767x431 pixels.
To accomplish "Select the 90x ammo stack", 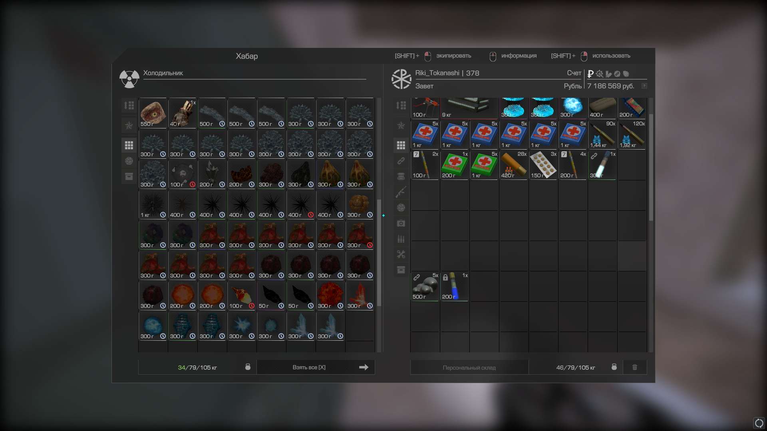I will click(602, 134).
